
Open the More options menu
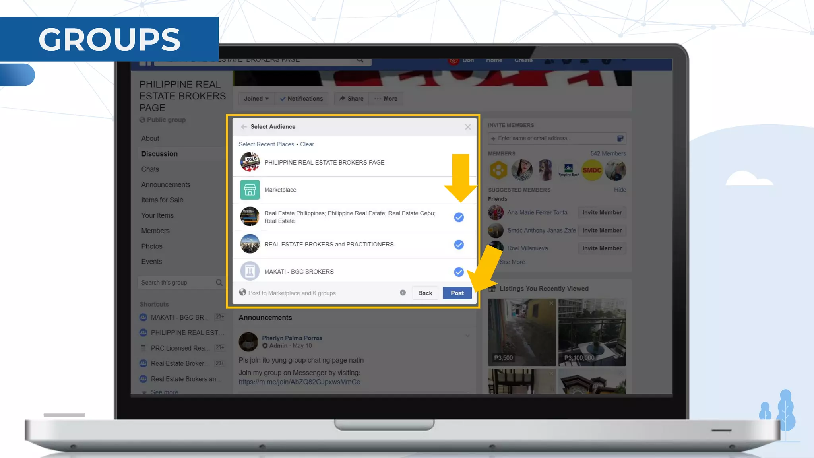(386, 99)
